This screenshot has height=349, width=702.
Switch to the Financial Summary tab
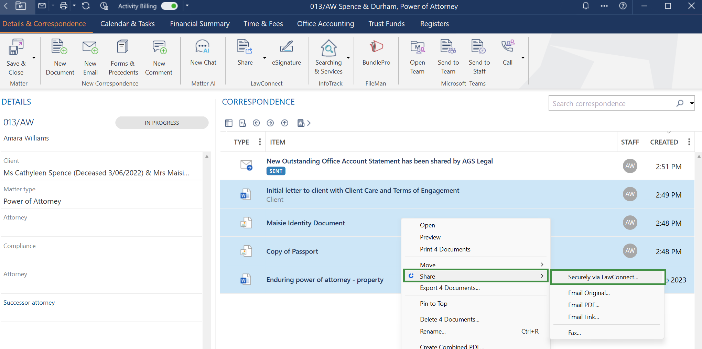(199, 24)
